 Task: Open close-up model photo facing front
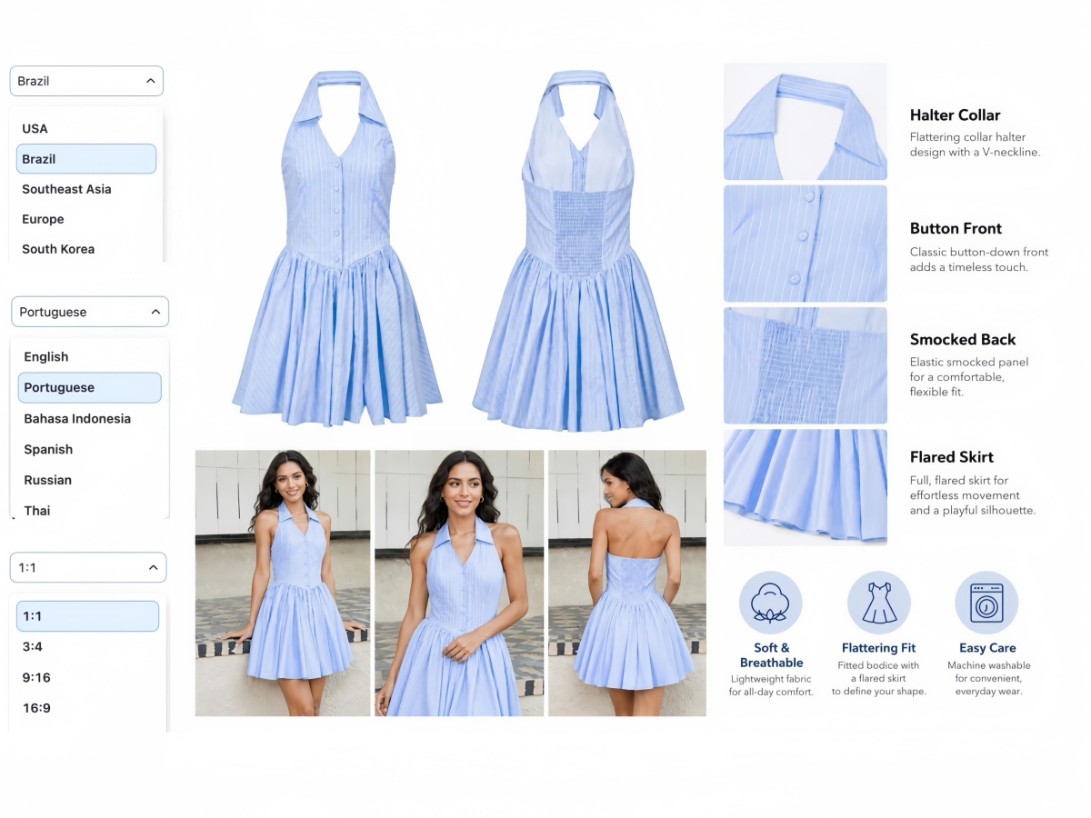click(459, 583)
